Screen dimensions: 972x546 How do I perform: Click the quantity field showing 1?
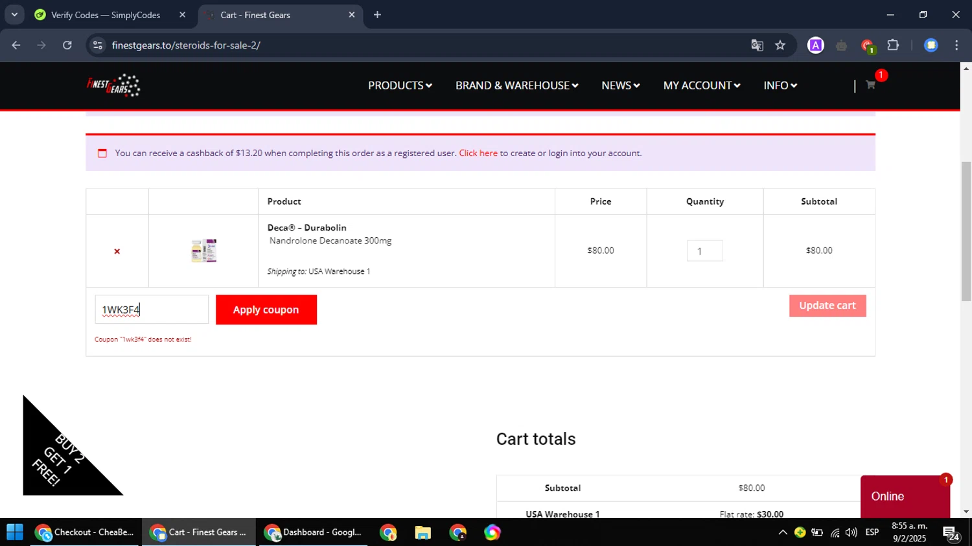coord(704,251)
